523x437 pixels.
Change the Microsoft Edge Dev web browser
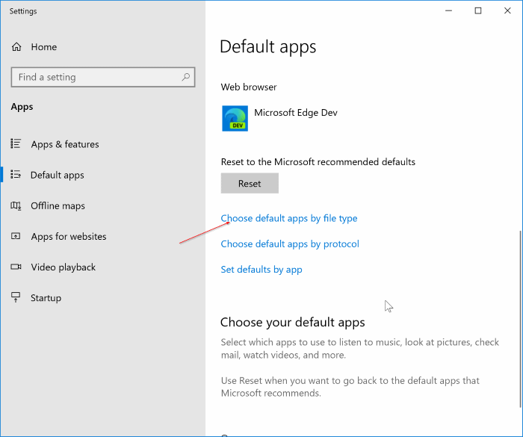click(x=279, y=119)
